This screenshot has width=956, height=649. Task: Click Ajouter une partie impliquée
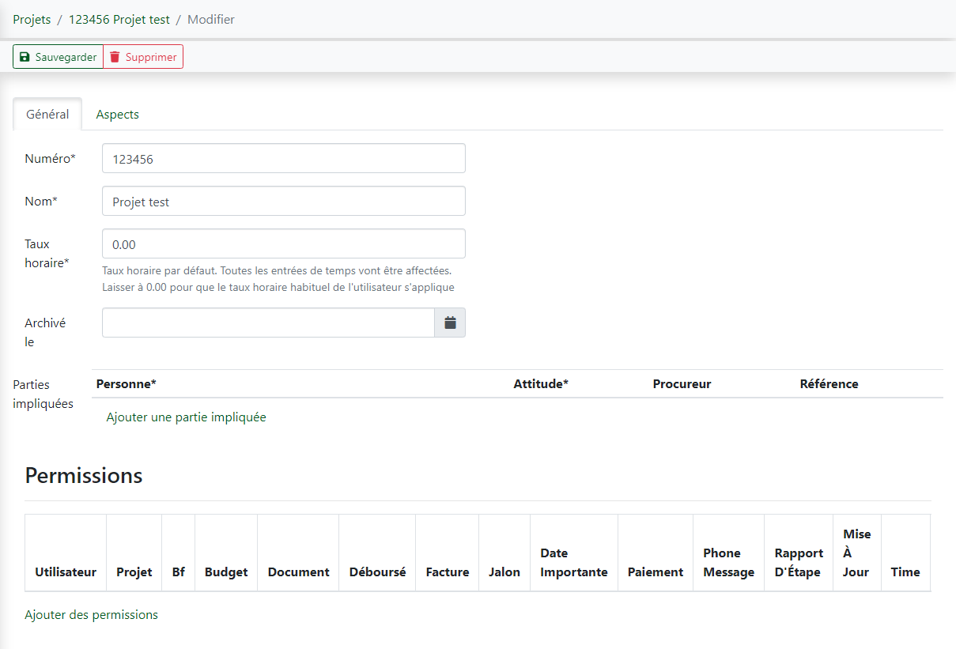click(x=184, y=417)
